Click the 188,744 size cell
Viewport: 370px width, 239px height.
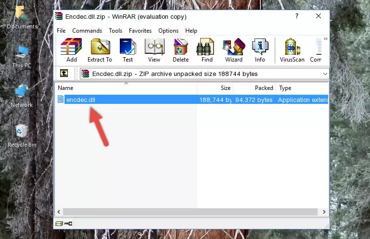coord(216,100)
